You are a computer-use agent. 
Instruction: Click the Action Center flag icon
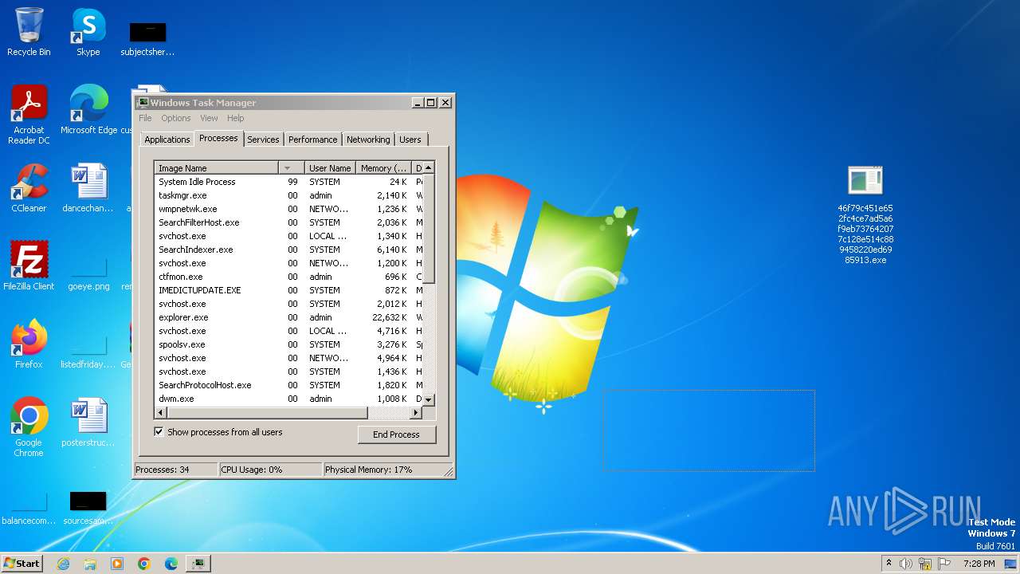[x=944, y=564]
